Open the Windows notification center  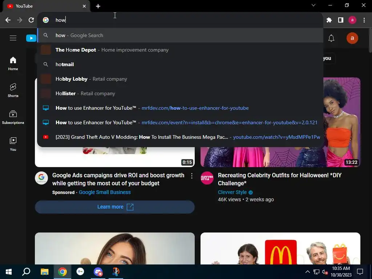click(360, 272)
